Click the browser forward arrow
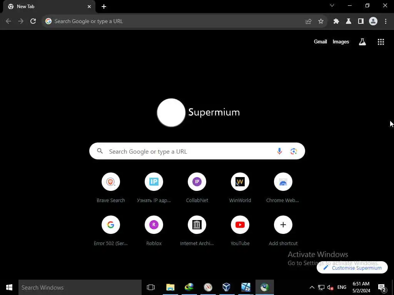Screen dimensions: 394x295 21,22
